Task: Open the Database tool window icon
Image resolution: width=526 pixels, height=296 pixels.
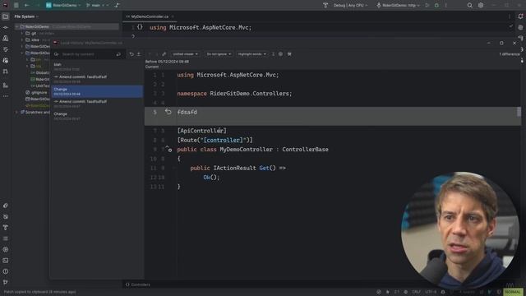Action: click(x=520, y=27)
